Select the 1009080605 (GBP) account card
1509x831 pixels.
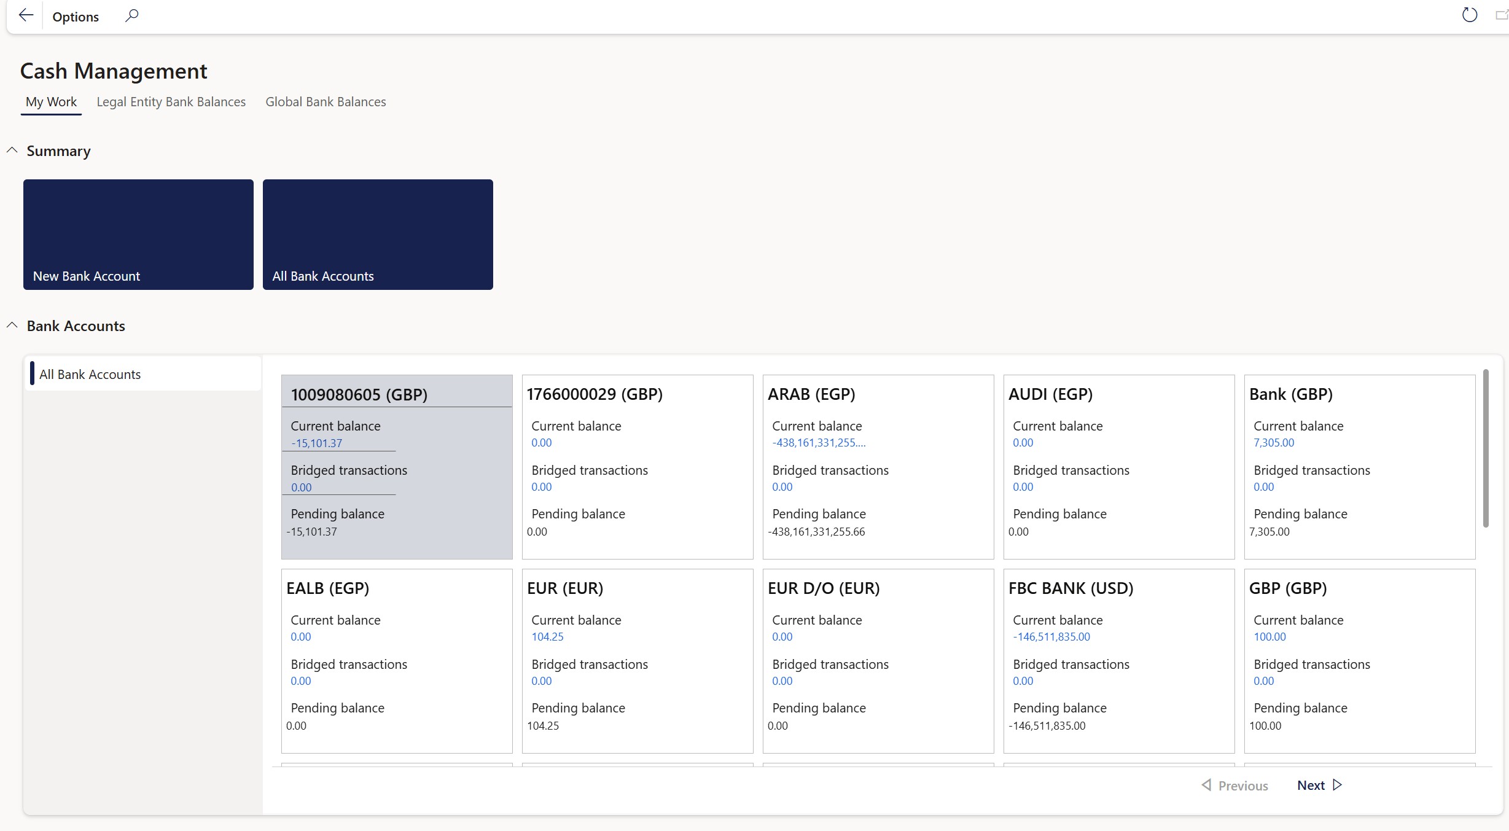point(397,467)
